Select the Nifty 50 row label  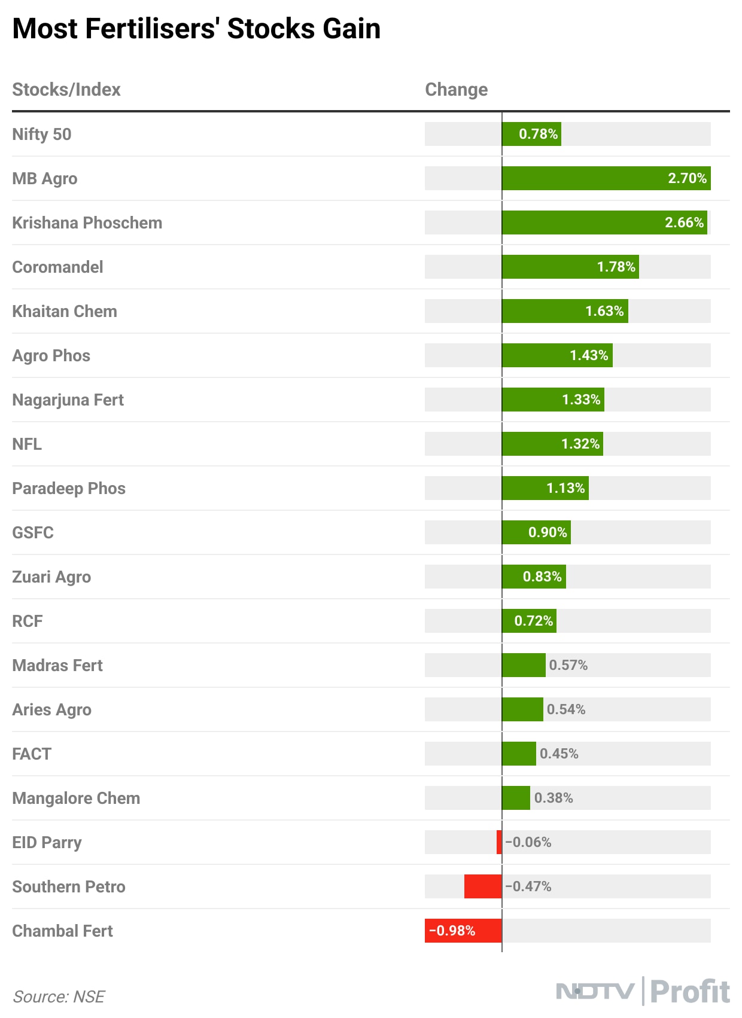point(42,134)
